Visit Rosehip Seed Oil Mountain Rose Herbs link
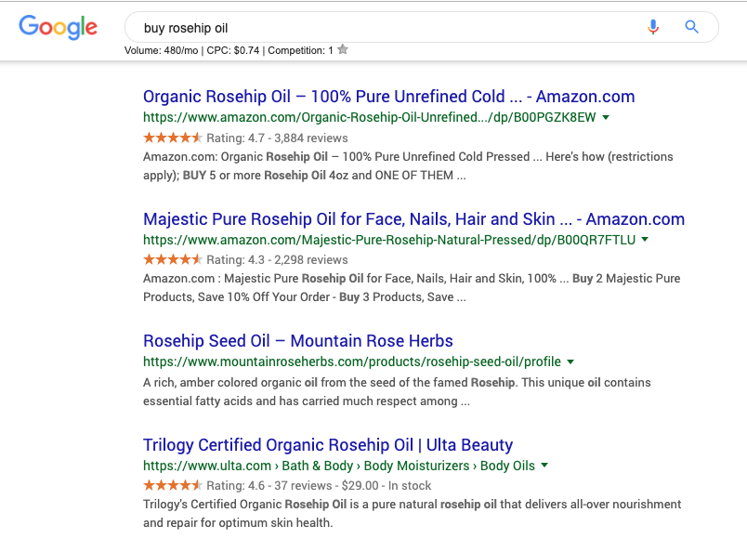747x552 pixels. tap(297, 341)
